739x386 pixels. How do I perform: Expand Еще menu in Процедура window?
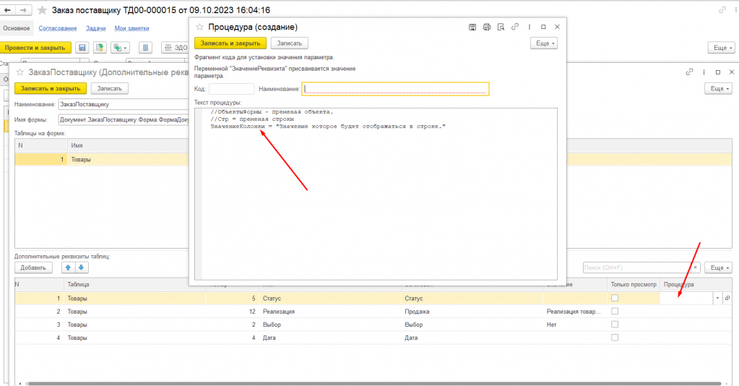pyautogui.click(x=545, y=43)
